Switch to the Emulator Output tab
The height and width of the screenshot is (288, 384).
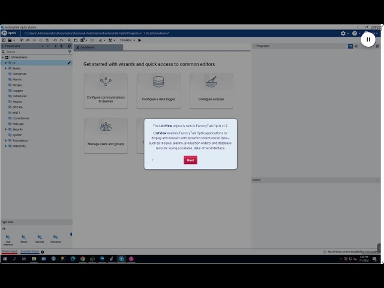click(x=30, y=251)
